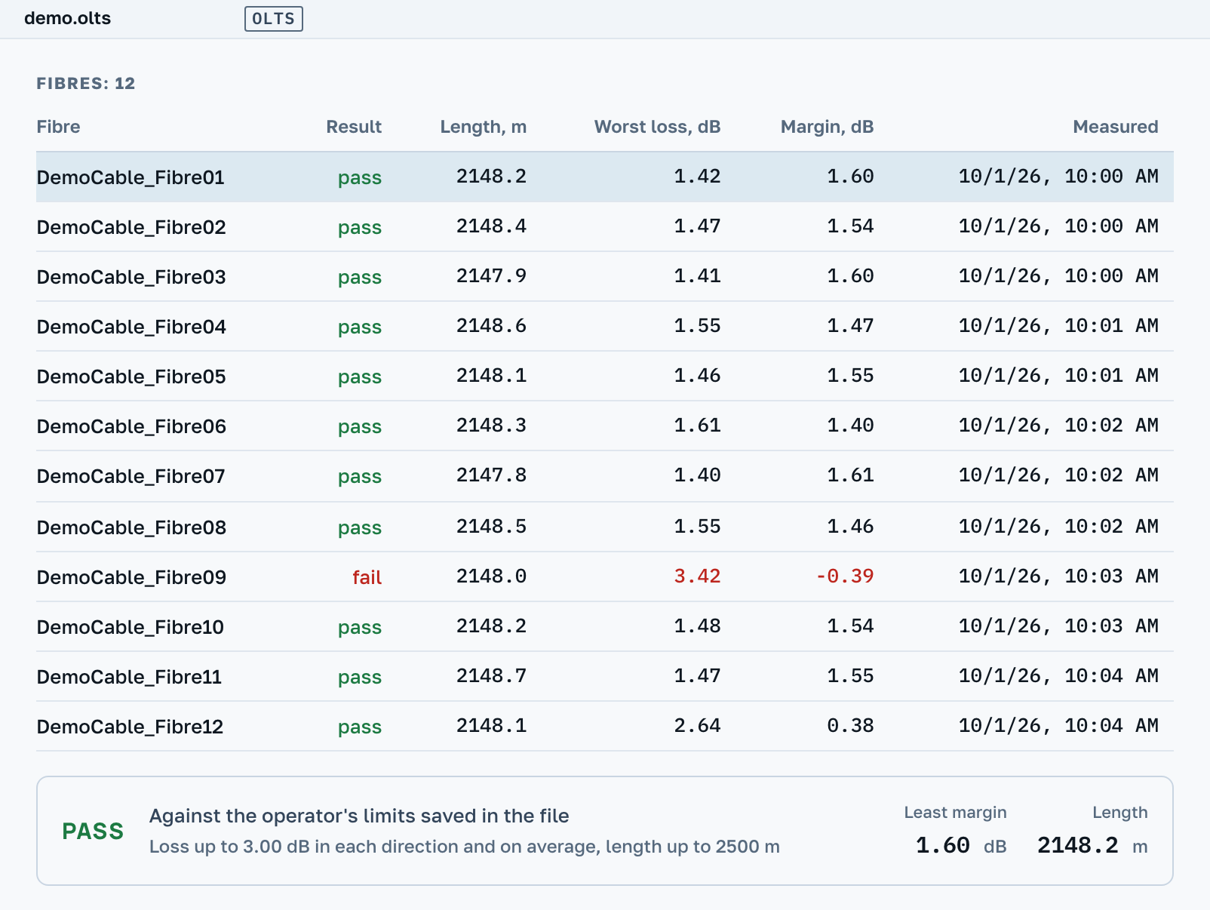
Task: Click the operator's limits summary heading
Action: point(359,816)
